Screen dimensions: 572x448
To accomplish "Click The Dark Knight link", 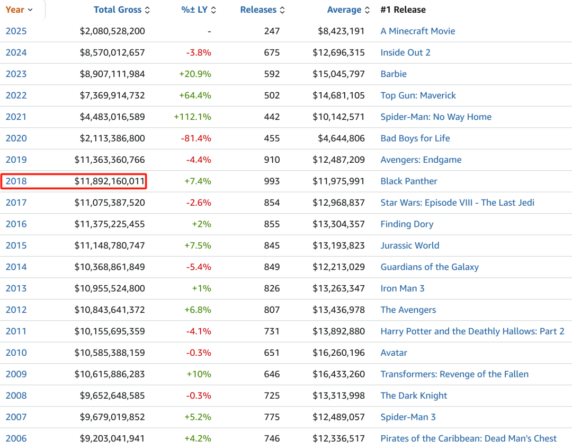I will pos(414,396).
